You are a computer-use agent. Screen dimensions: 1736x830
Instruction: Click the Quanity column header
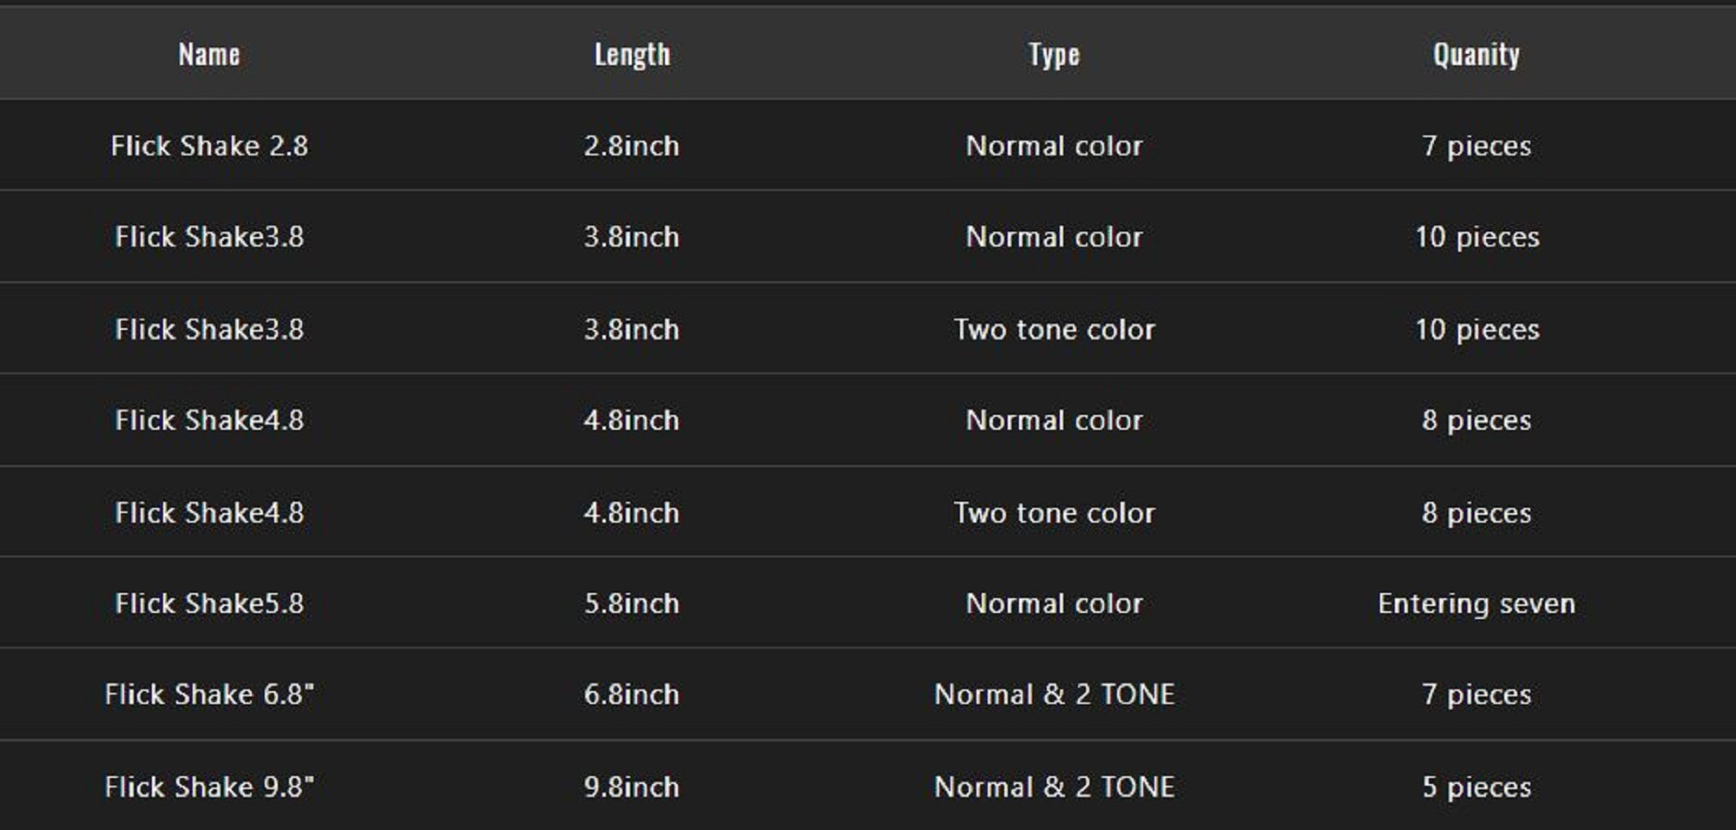click(1476, 55)
